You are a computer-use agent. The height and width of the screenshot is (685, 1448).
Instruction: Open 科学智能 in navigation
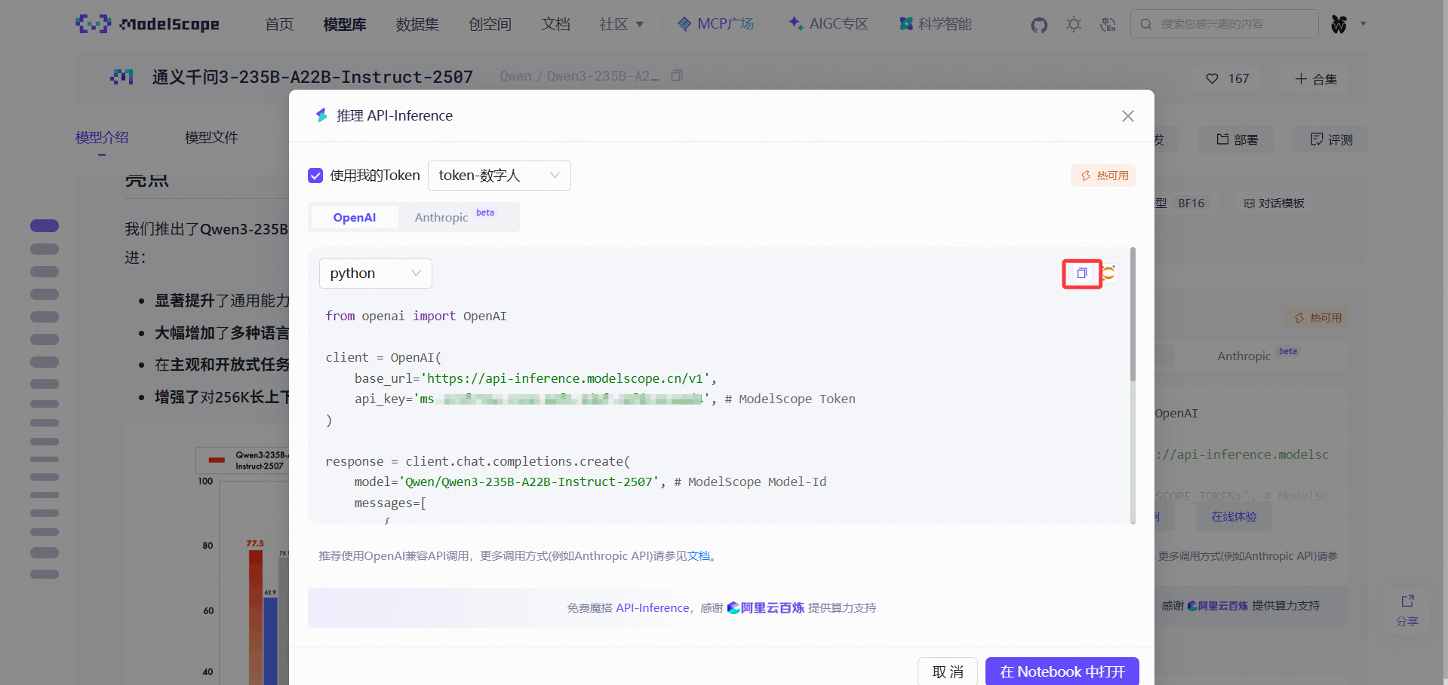(x=936, y=24)
